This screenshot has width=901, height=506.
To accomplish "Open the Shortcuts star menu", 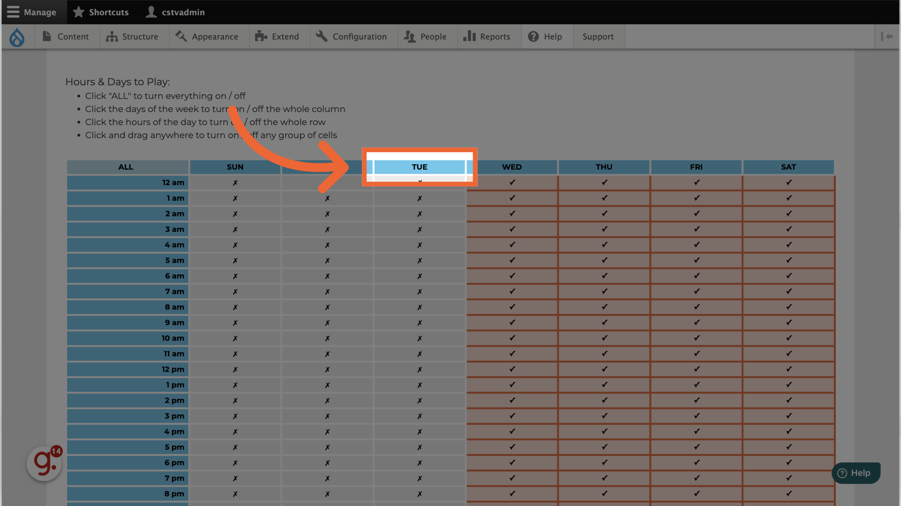I will tap(101, 12).
